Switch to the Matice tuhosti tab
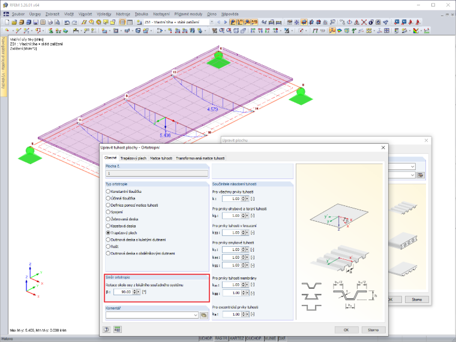Viewport: 456px width, 342px height. (x=161, y=158)
